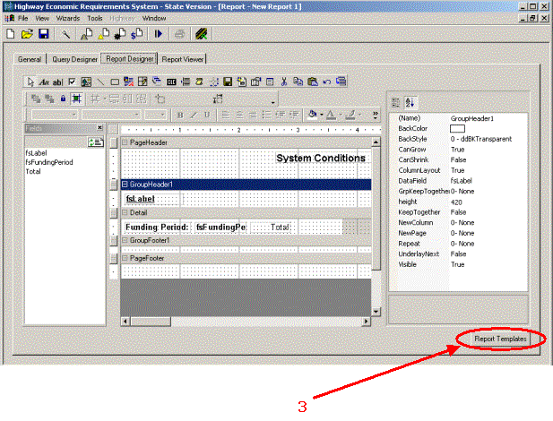Refresh the fields list icon

95,142
